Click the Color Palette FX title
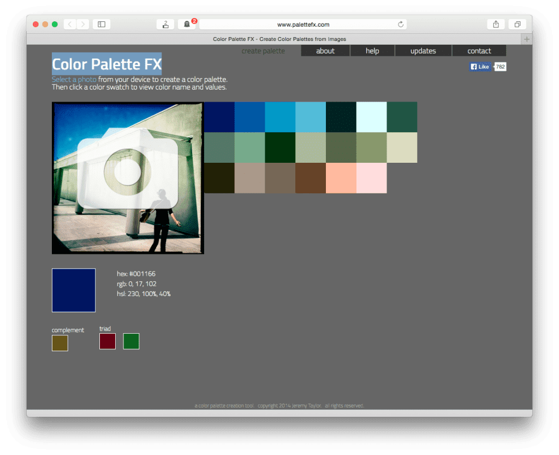Image resolution: width=559 pixels, height=455 pixels. (106, 64)
